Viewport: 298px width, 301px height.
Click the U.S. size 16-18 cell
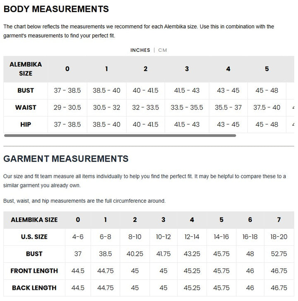[250, 237]
